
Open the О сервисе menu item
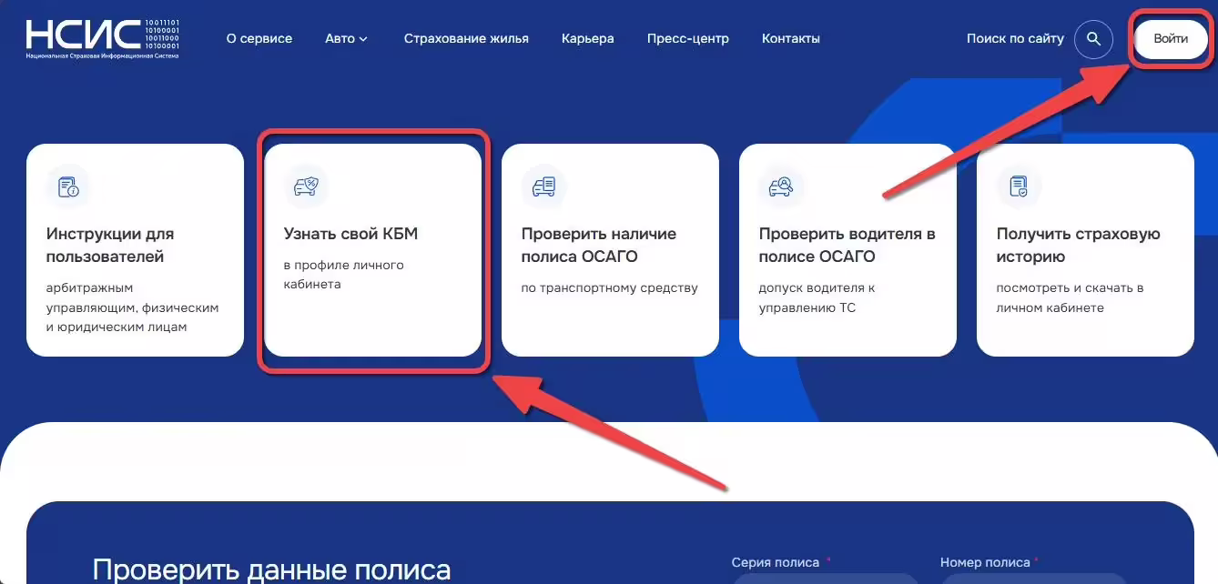(259, 38)
